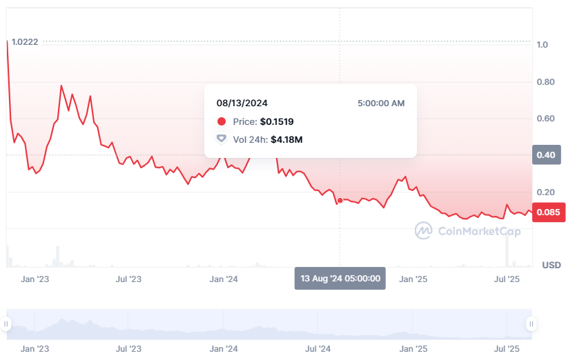This screenshot has width=575, height=360.
Task: Click the navigator overview chart area
Action: click(269, 324)
